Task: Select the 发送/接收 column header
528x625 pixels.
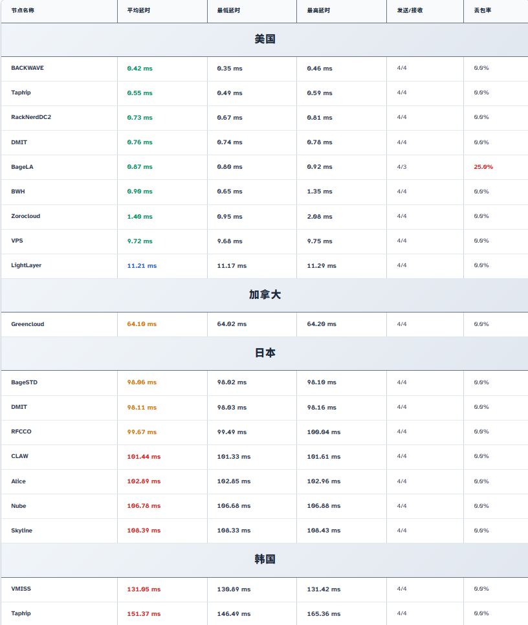Action: [x=410, y=10]
